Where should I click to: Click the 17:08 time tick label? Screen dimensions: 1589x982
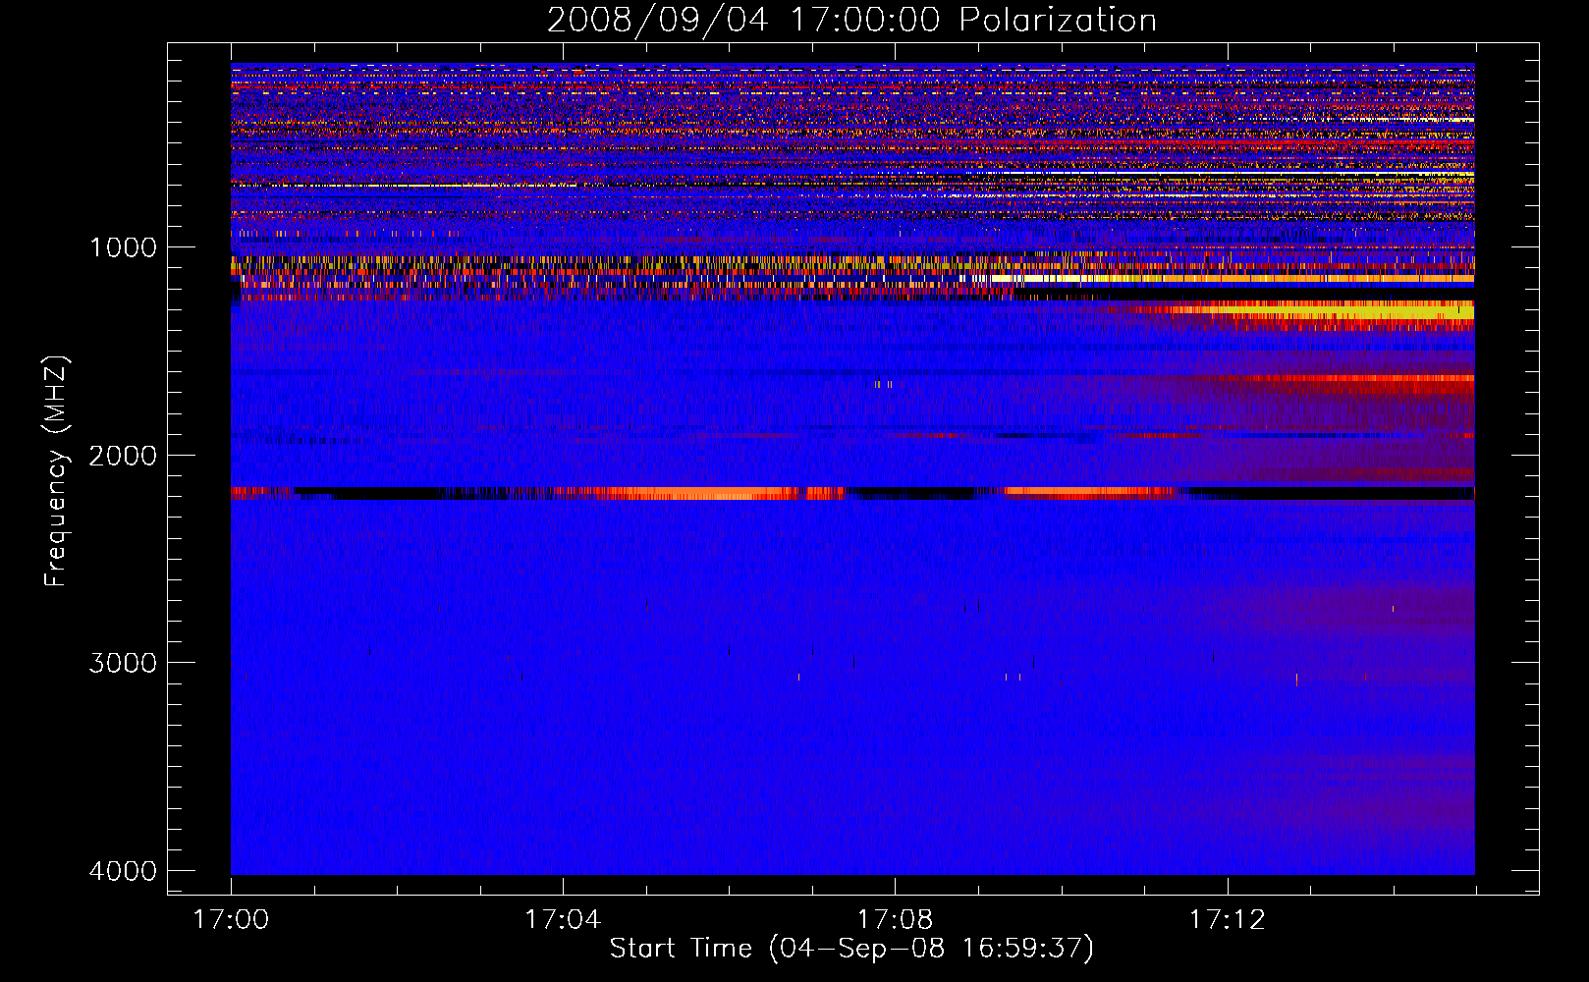[x=895, y=920]
